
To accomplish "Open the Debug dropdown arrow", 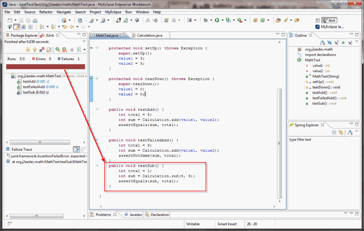I will tap(211, 20).
